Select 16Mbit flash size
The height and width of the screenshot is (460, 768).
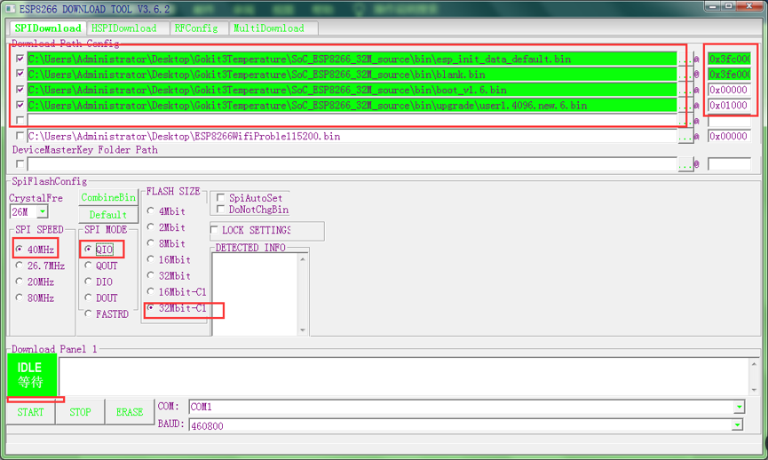(169, 259)
